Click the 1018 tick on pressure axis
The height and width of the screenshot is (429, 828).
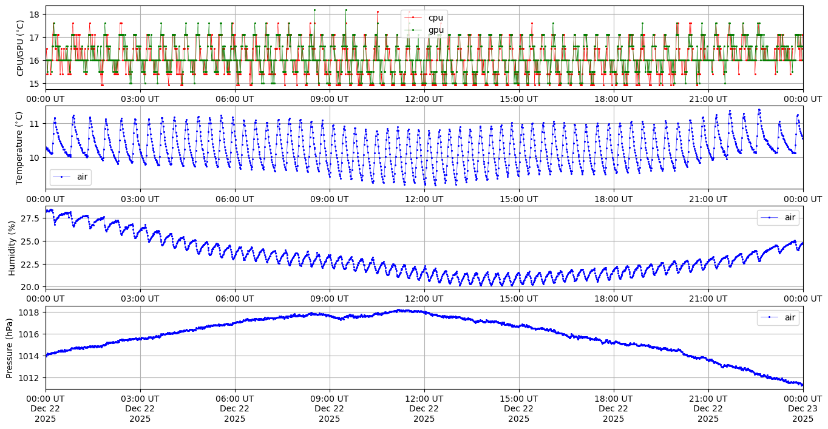[31, 312]
